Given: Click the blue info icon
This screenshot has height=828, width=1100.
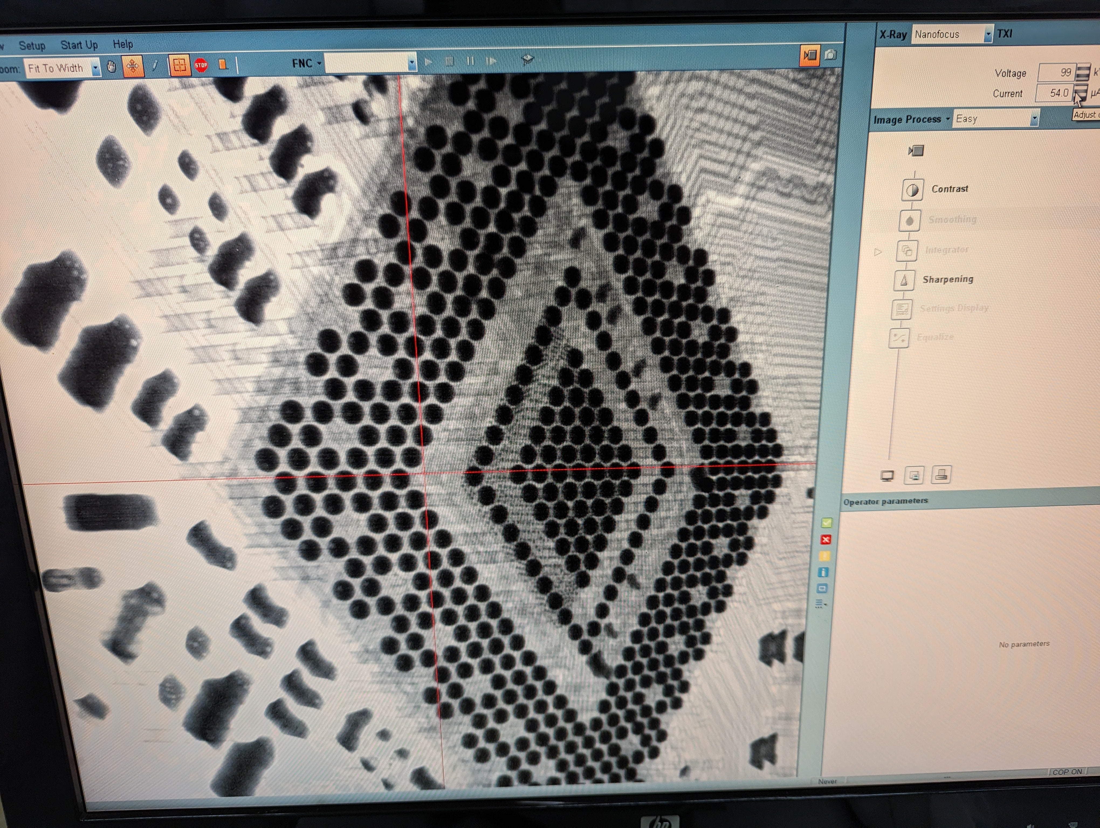Looking at the screenshot, I should pos(823,572).
